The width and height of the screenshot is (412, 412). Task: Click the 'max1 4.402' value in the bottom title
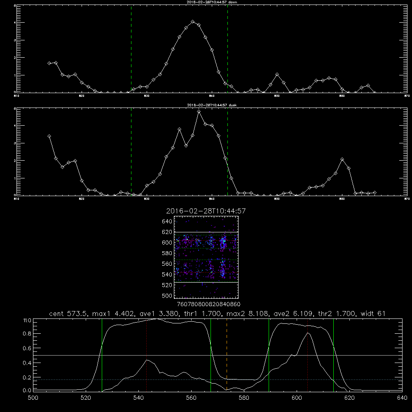(115, 314)
